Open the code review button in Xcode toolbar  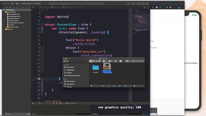133,4
